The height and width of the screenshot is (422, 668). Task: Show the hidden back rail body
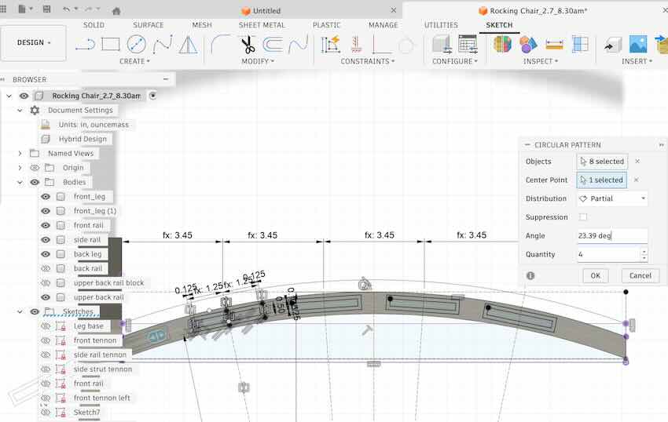pyautogui.click(x=46, y=268)
